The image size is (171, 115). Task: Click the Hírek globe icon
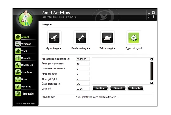pos(18,79)
